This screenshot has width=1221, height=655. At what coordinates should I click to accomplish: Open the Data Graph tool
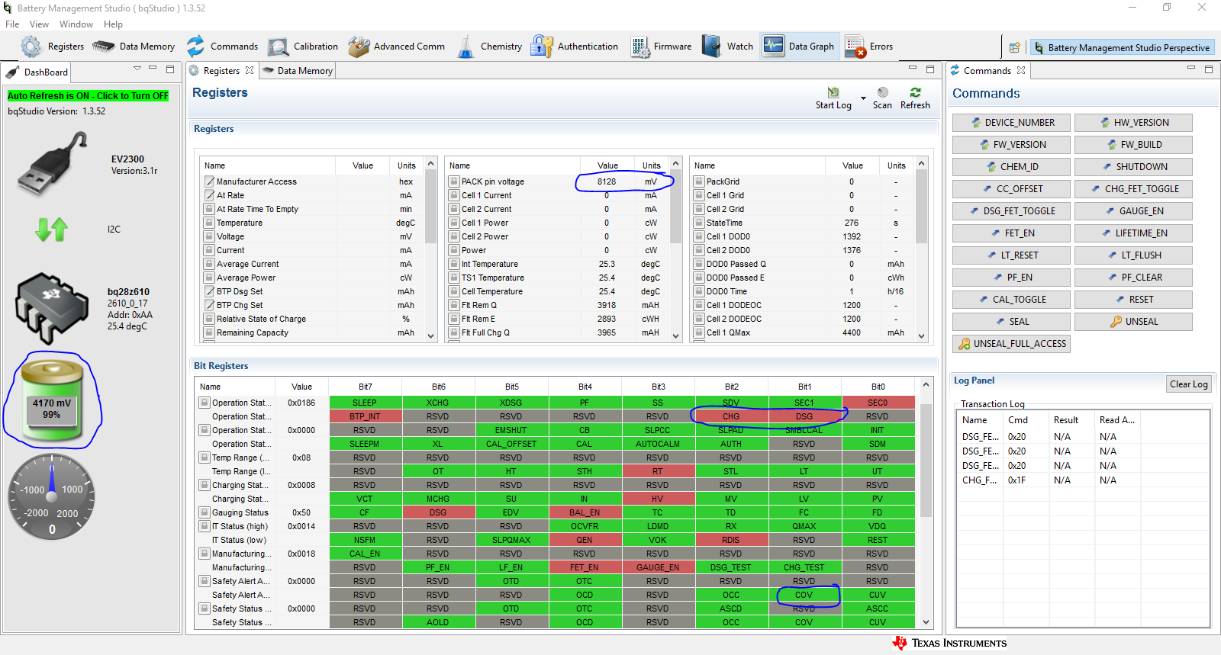coord(798,47)
